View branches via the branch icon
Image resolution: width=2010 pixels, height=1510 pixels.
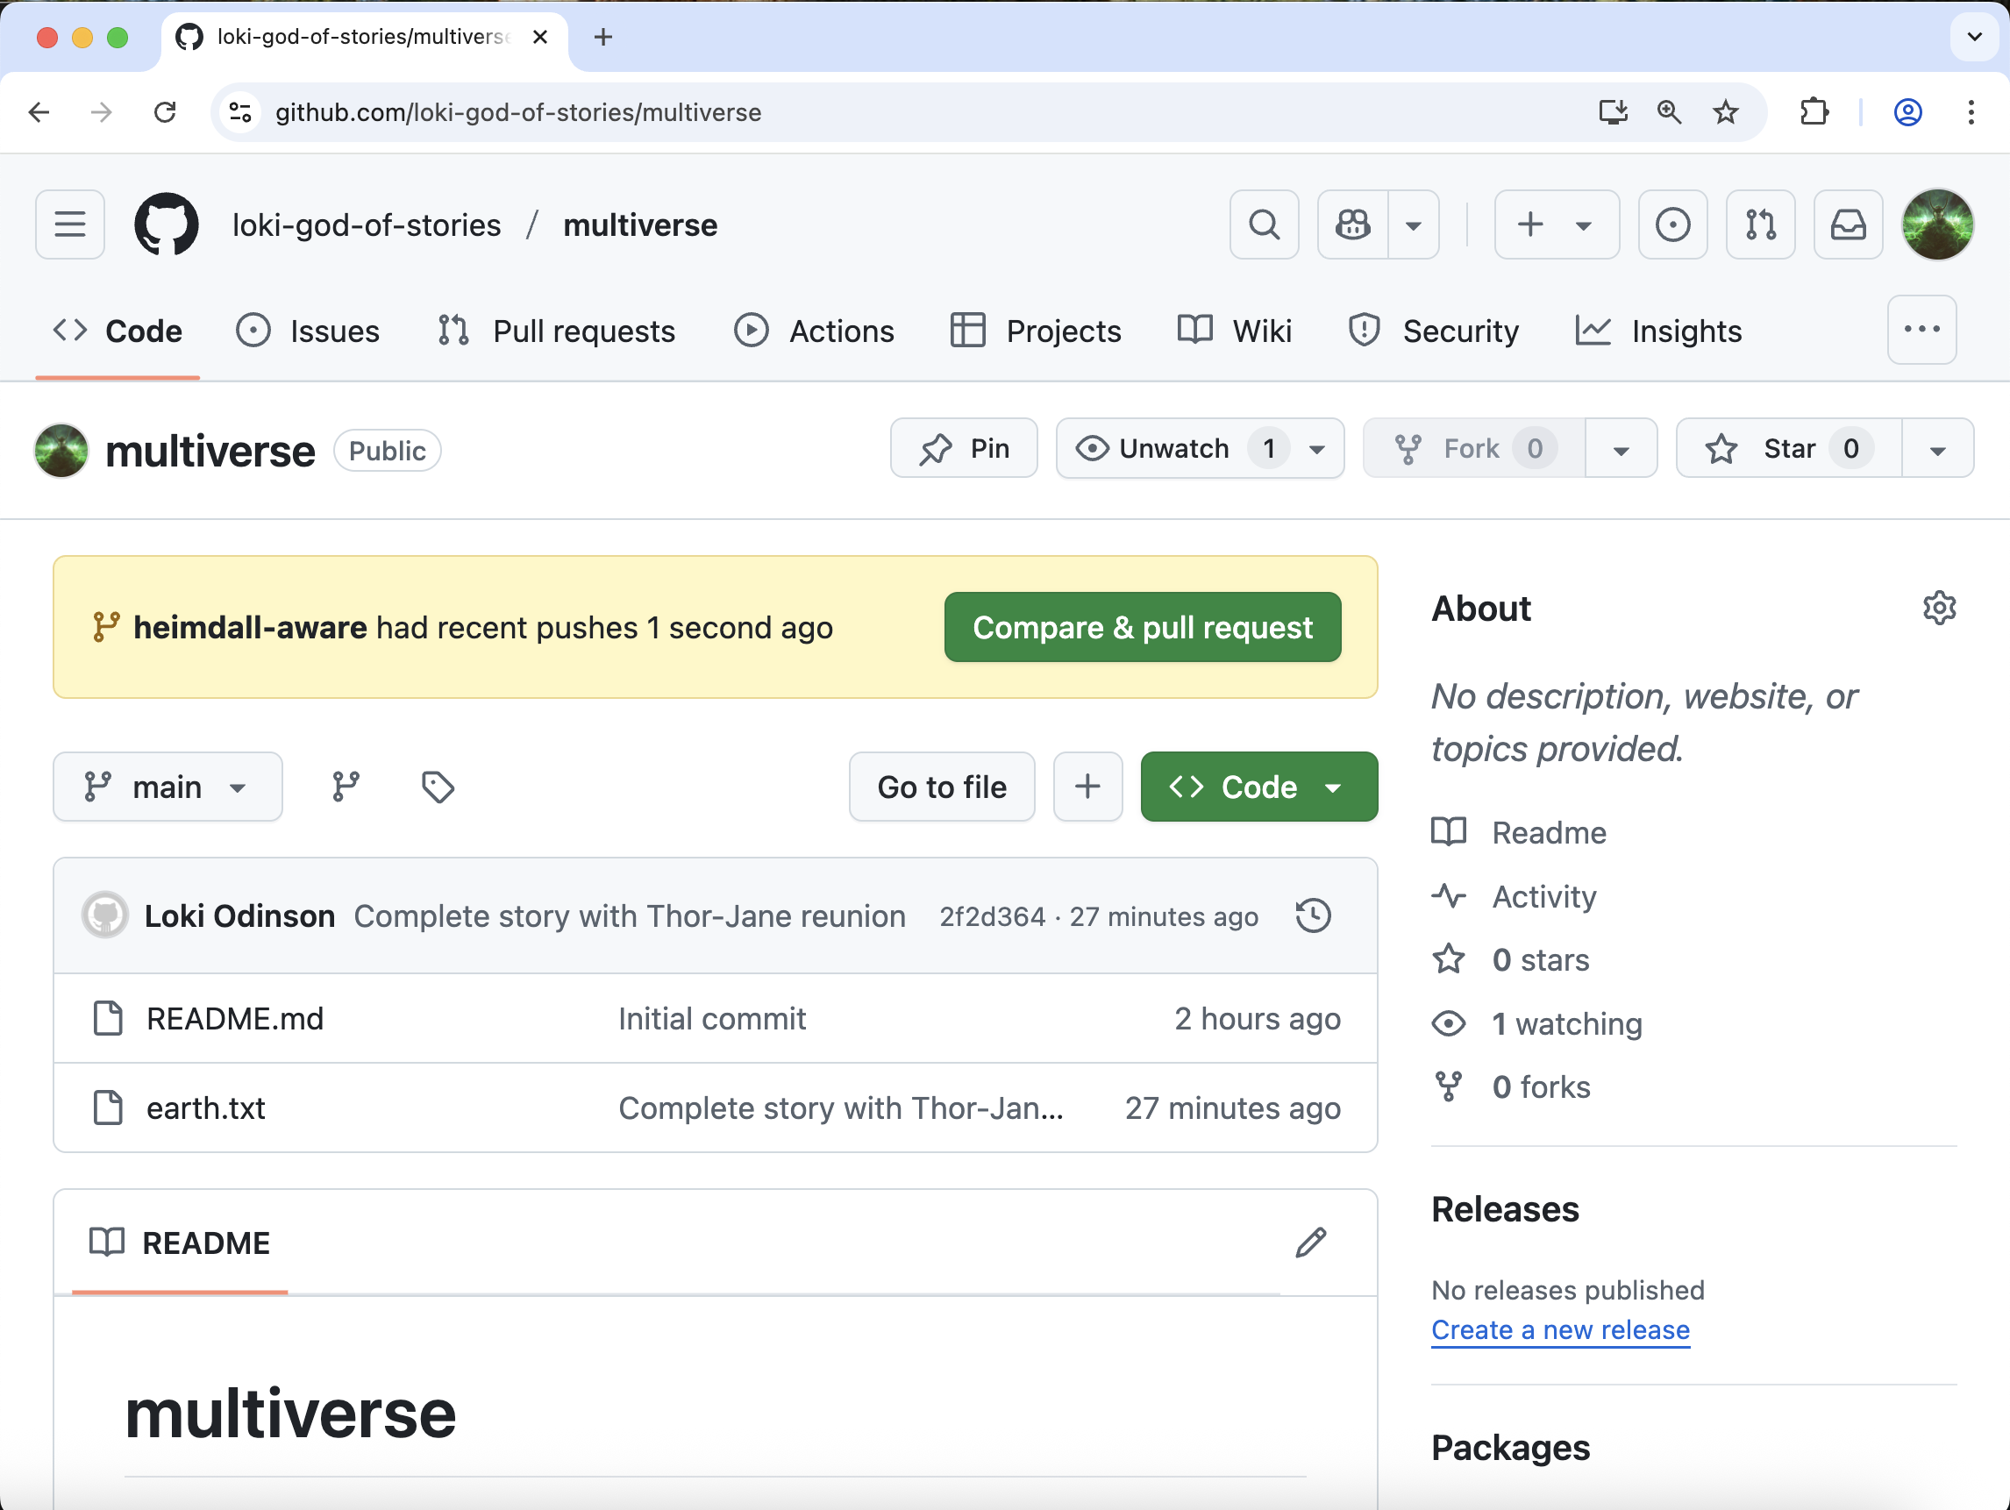pyautogui.click(x=346, y=787)
